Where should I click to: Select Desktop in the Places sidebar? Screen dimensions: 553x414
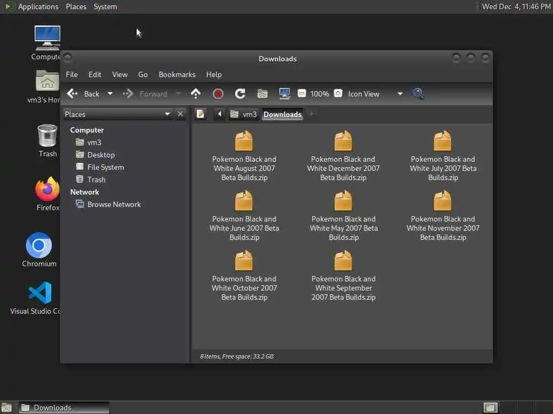coord(96,155)
